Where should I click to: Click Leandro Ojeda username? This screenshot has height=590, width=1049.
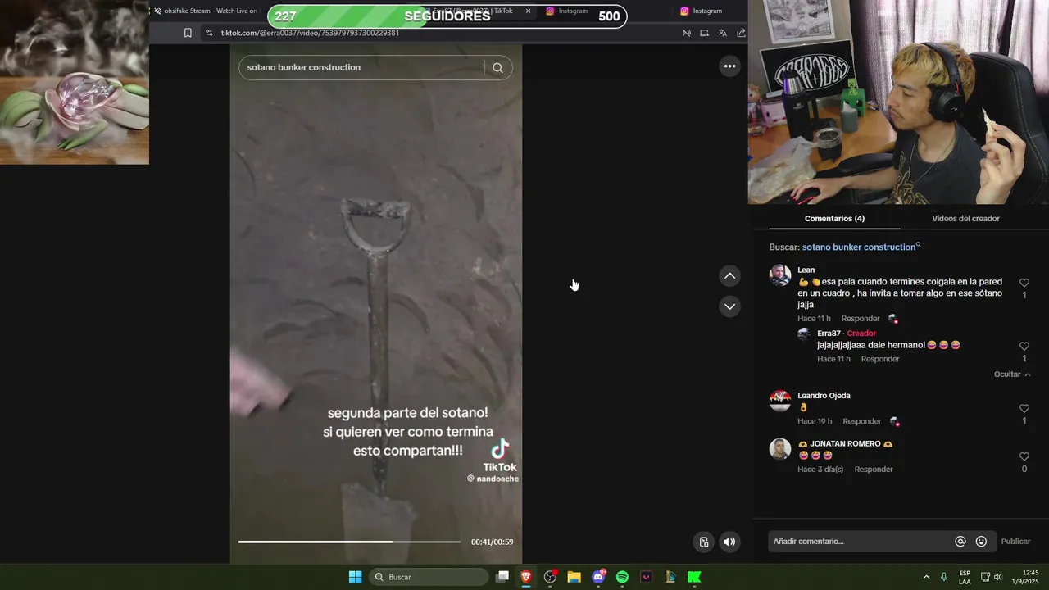click(824, 396)
